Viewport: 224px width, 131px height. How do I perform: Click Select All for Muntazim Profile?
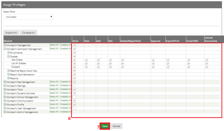(x=54, y=104)
